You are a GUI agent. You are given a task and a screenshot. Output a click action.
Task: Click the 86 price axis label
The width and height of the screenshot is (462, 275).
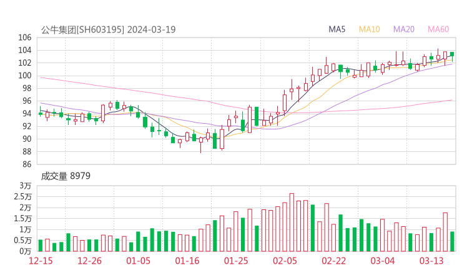(x=27, y=164)
